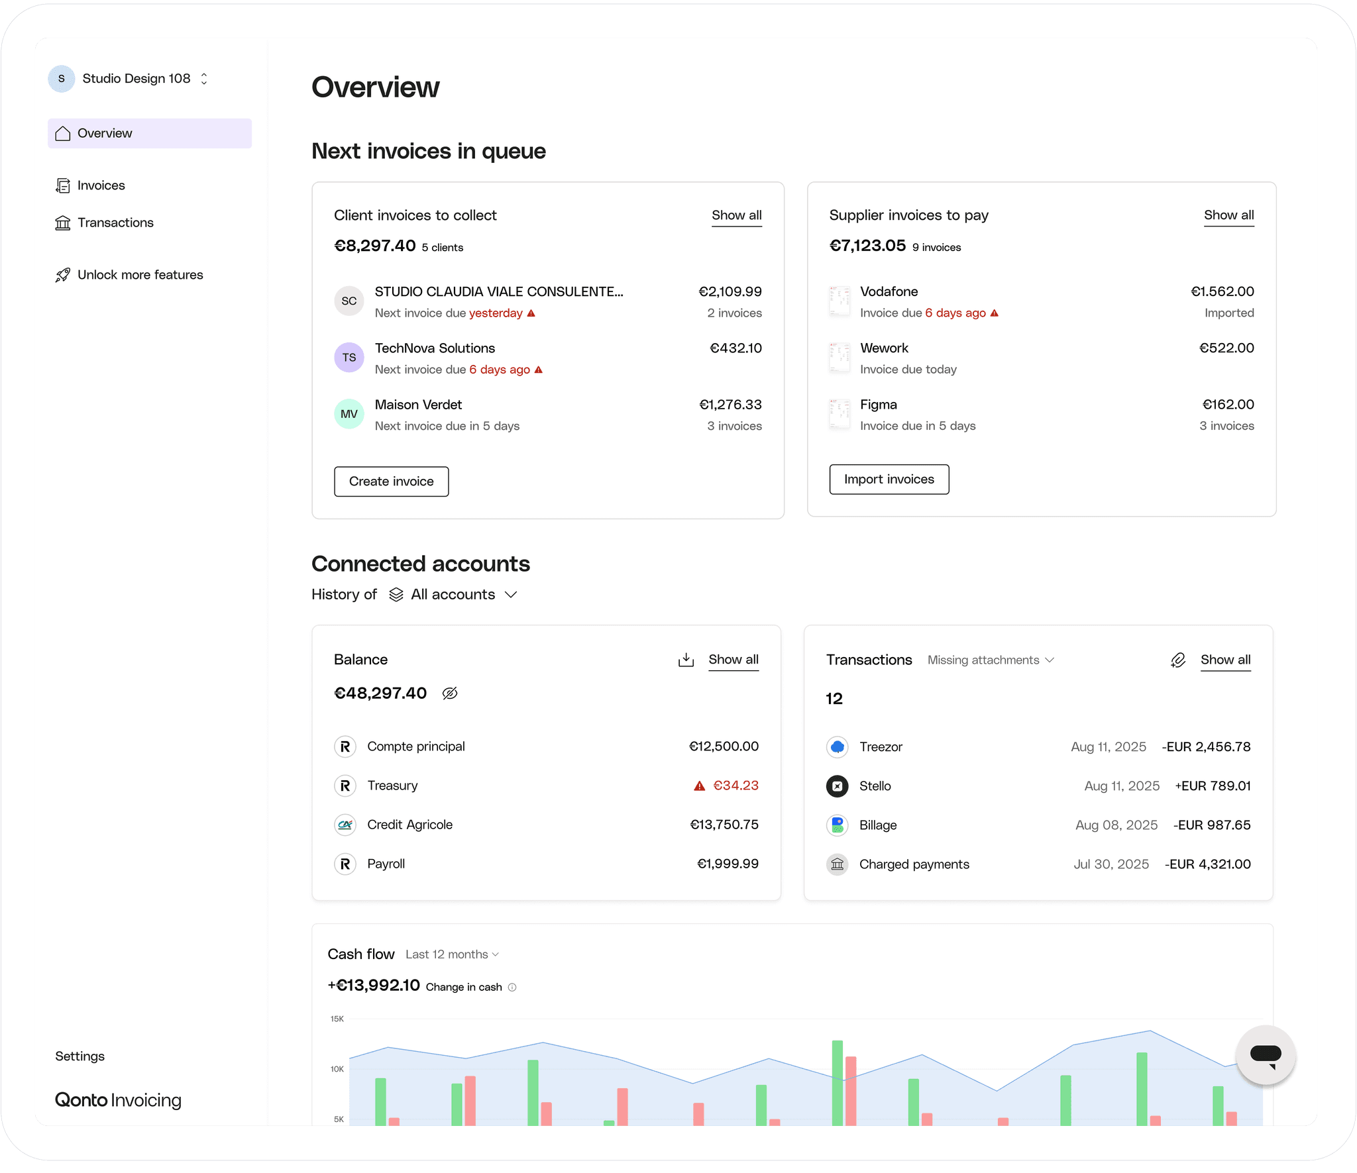
Task: Click the Treezor transaction icon
Action: click(838, 746)
